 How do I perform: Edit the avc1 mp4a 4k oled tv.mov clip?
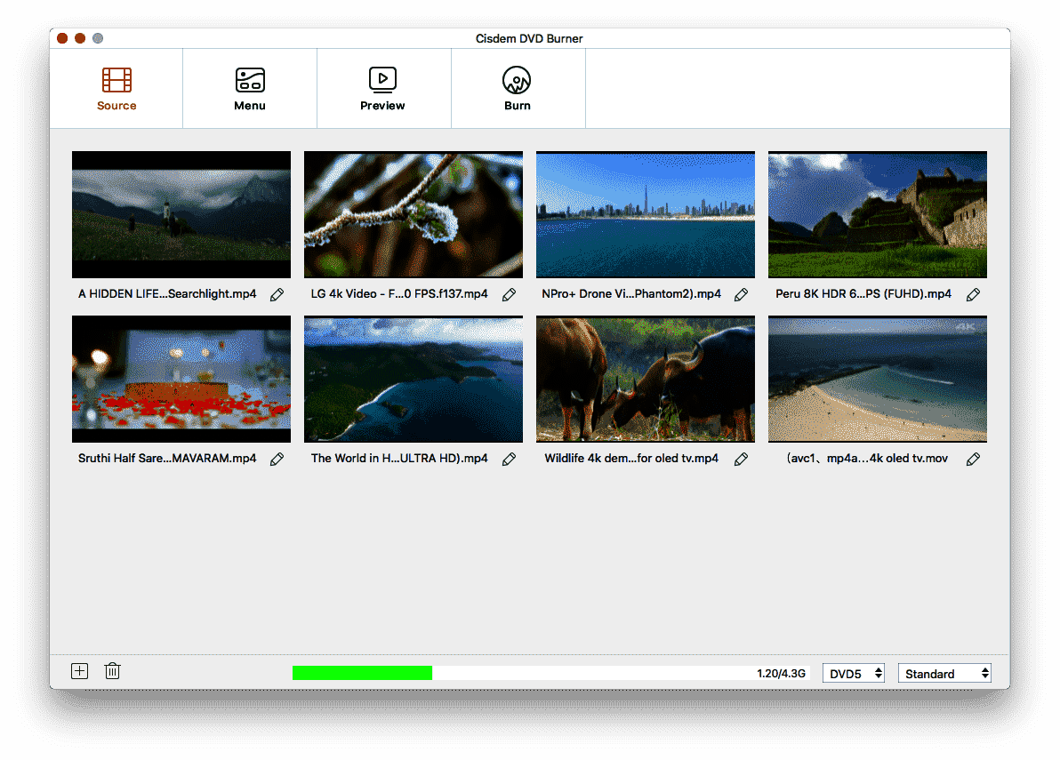click(973, 459)
